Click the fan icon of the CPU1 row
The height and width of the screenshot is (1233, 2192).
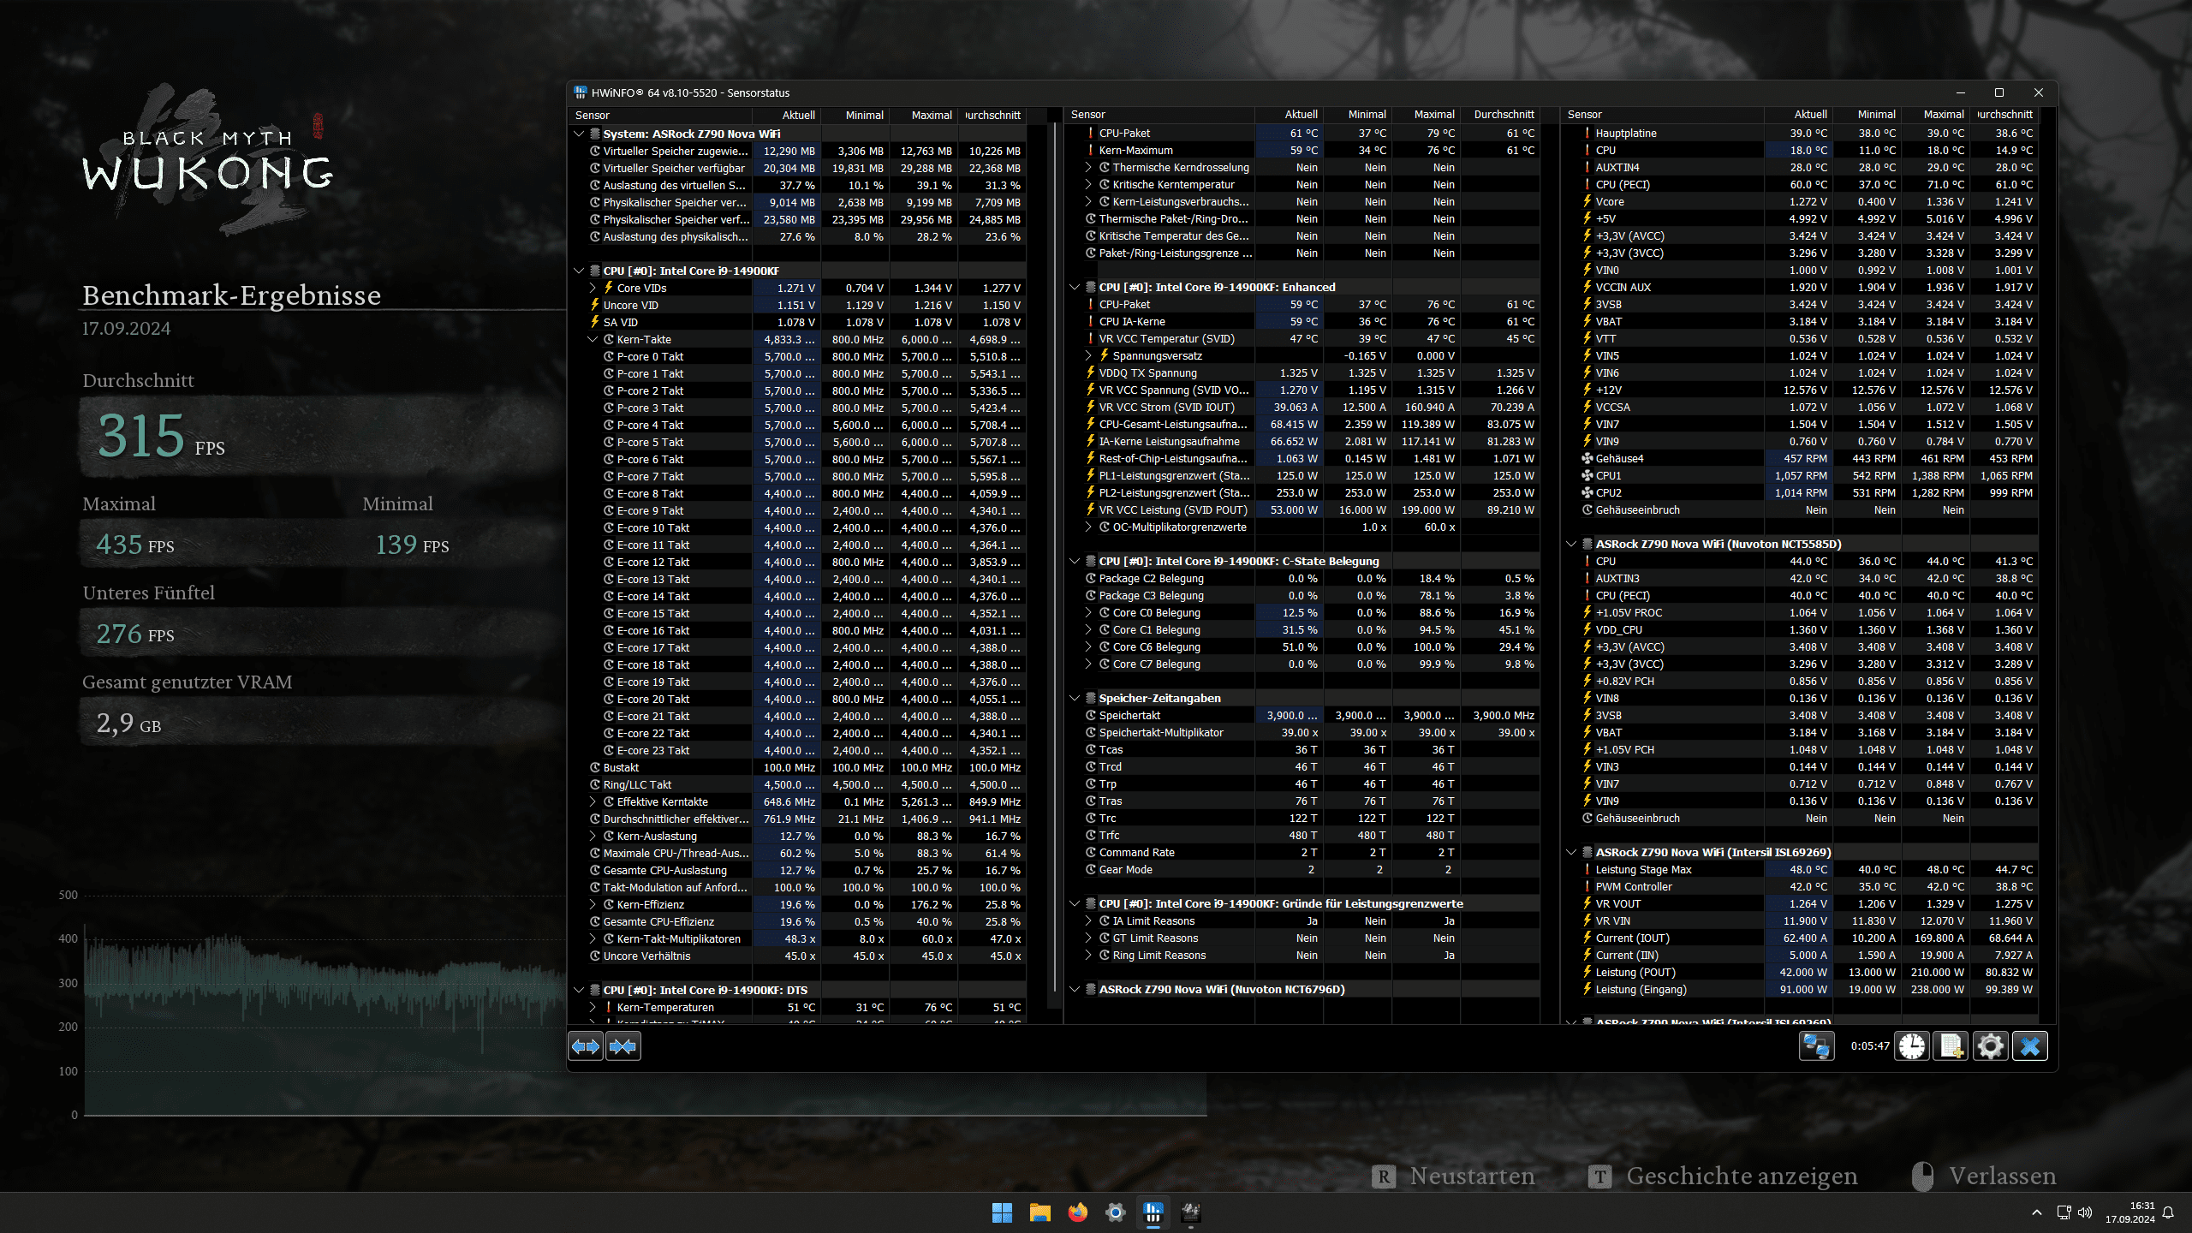1587,475
